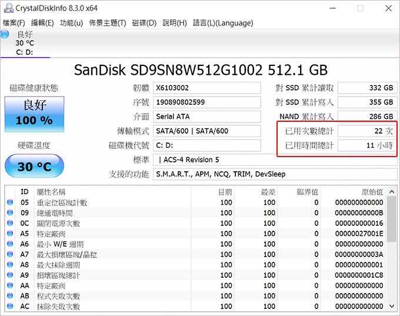The width and height of the screenshot is (400, 316).
Task: Click status circle for attribute AB
Action: (10, 296)
